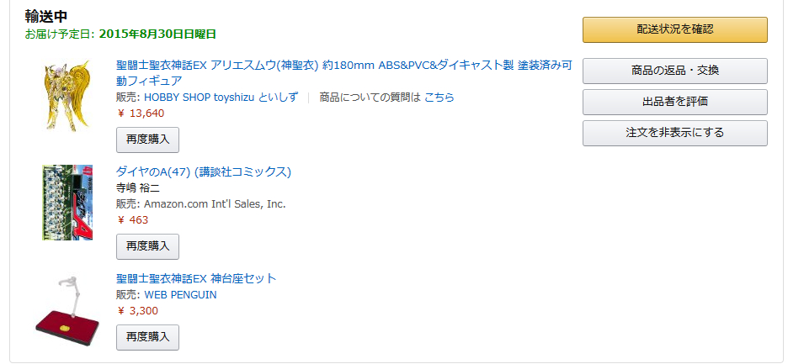Click the ダイヤのA manga cover image
The width and height of the screenshot is (788, 364).
pos(67,203)
